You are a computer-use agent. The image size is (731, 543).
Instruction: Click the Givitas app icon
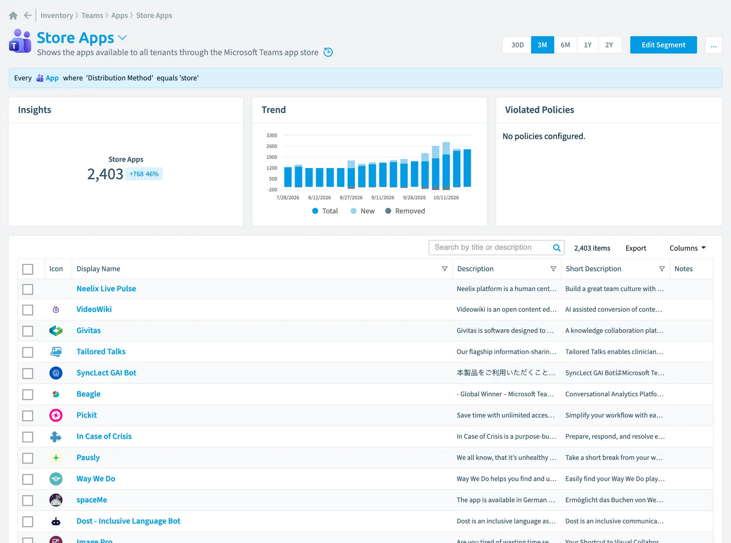(56, 331)
